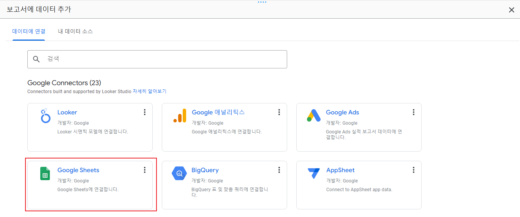Click 'Looker 시맨틱 모델에 연결합니다.' description

(x=93, y=132)
